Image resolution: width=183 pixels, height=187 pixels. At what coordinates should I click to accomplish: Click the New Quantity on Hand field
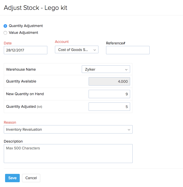click(109, 94)
